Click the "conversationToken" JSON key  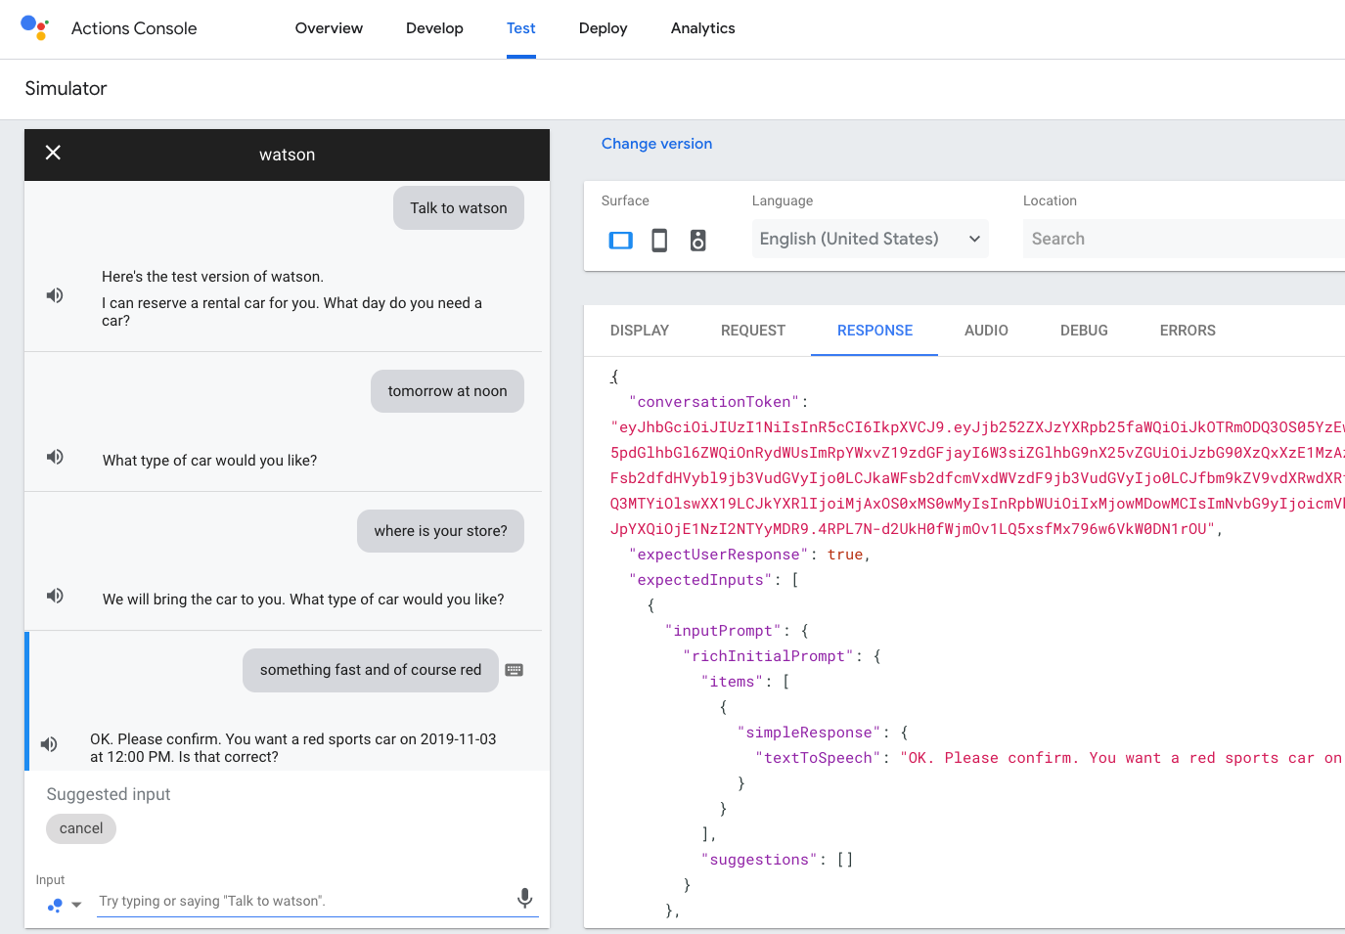(x=714, y=402)
